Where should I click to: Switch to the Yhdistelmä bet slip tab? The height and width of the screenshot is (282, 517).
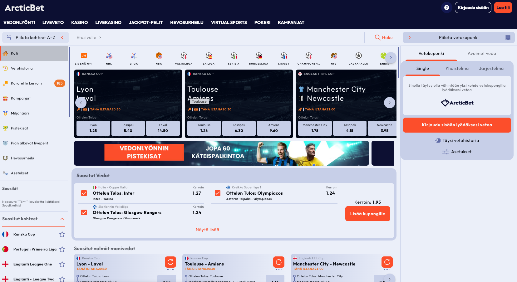tap(457, 68)
